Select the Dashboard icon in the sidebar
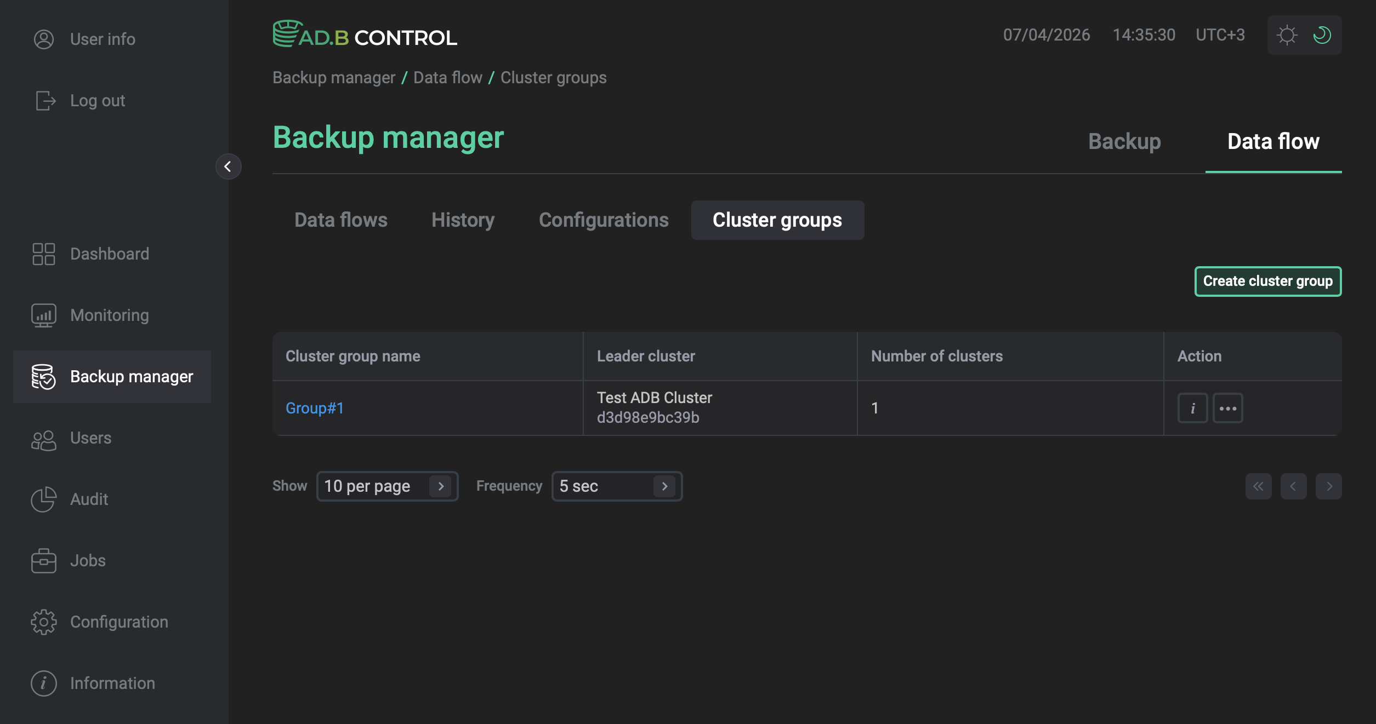 point(43,254)
